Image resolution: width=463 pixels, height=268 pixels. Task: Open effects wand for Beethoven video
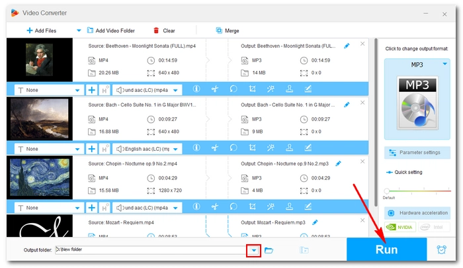pos(271,89)
